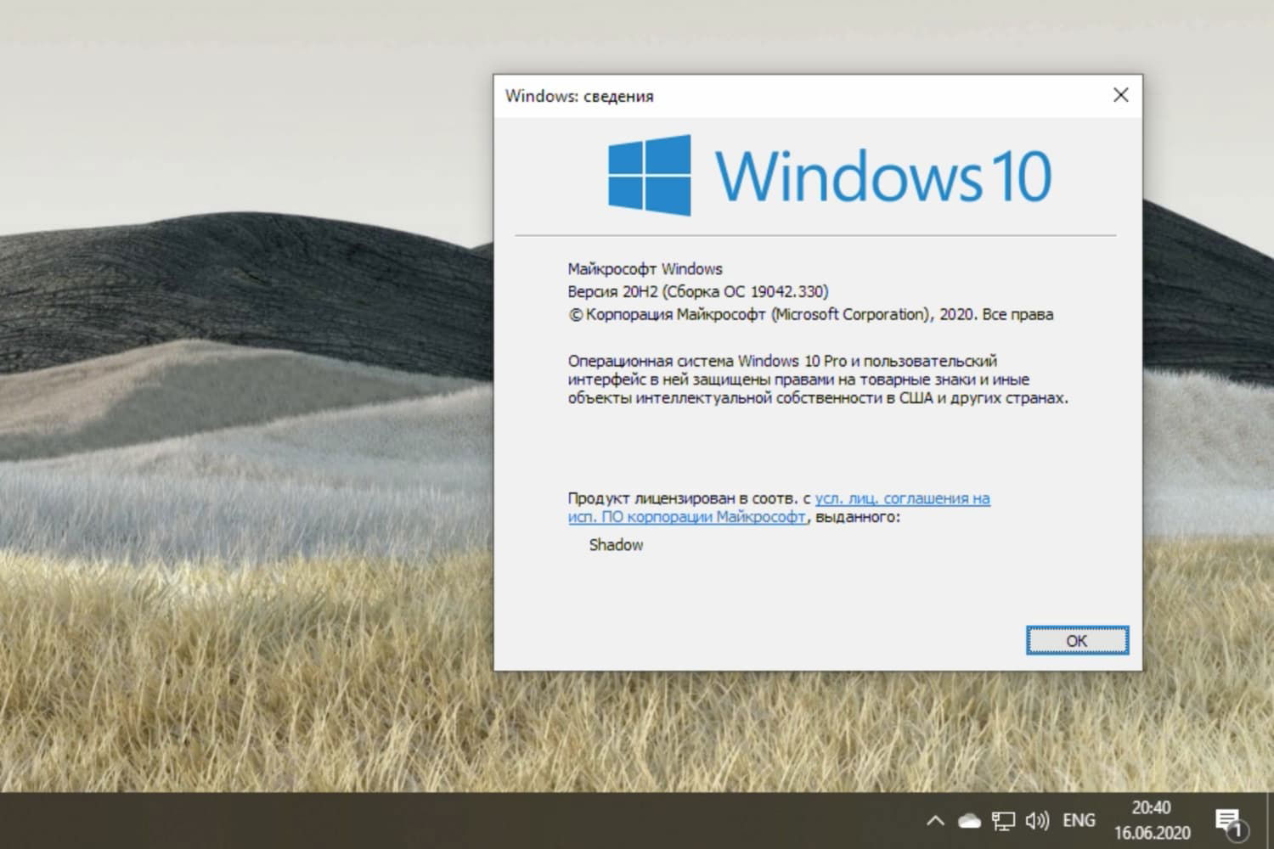Click the license owner name Shadow
This screenshot has width=1274, height=849.
(x=615, y=545)
